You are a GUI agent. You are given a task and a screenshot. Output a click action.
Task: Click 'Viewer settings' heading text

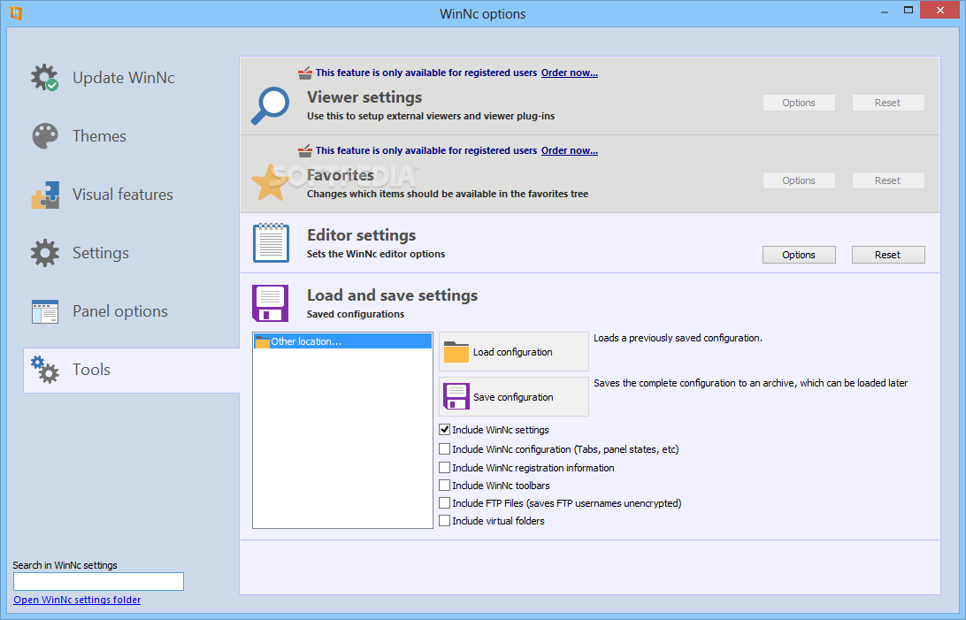(x=364, y=97)
